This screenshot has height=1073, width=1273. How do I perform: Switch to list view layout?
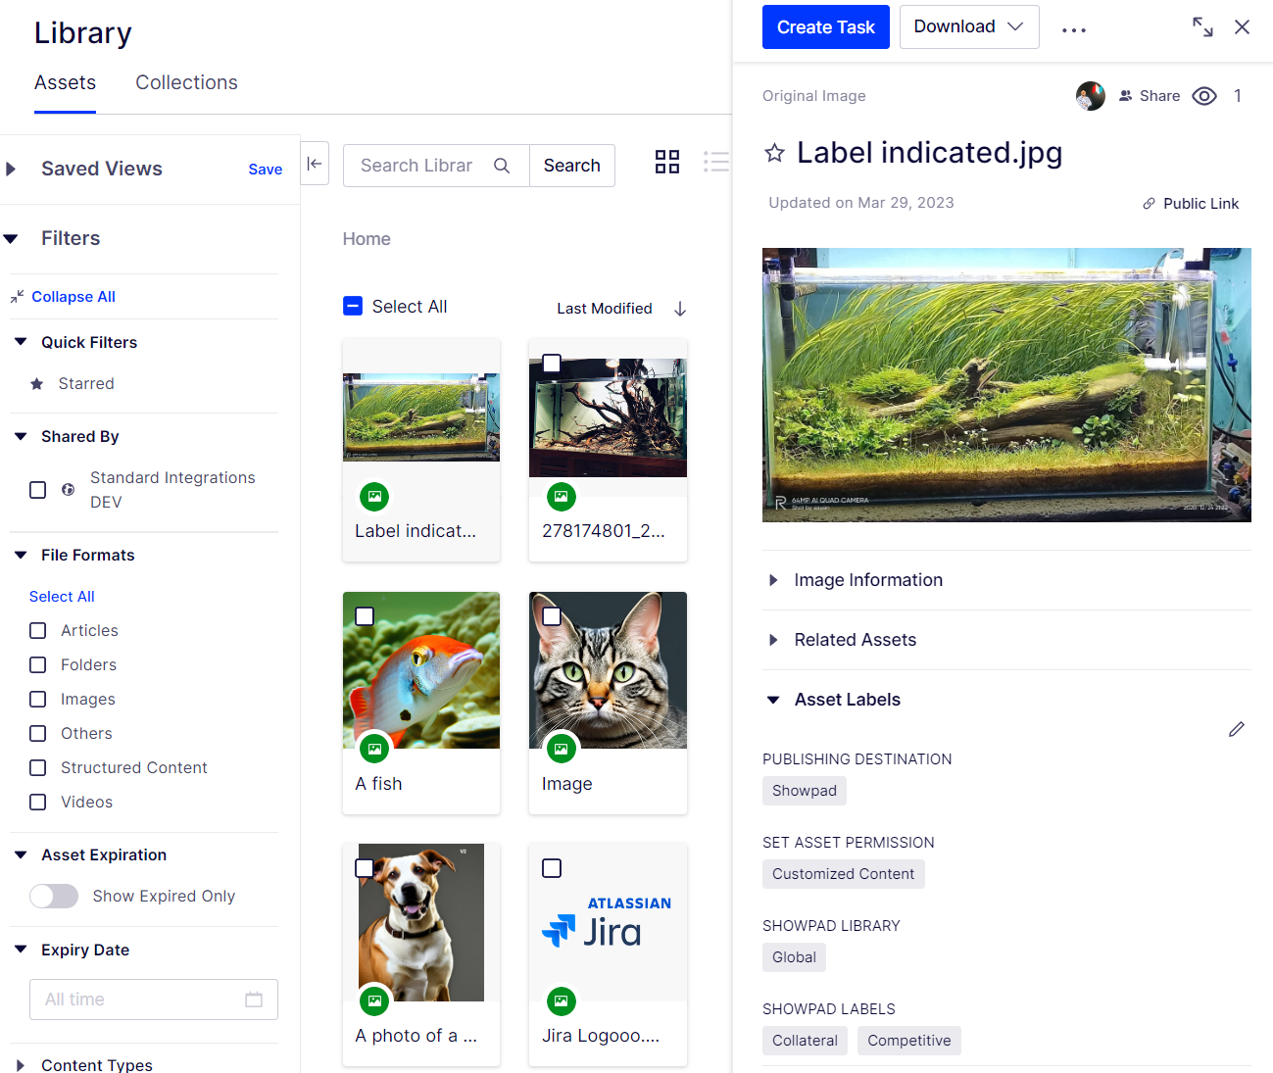click(716, 162)
